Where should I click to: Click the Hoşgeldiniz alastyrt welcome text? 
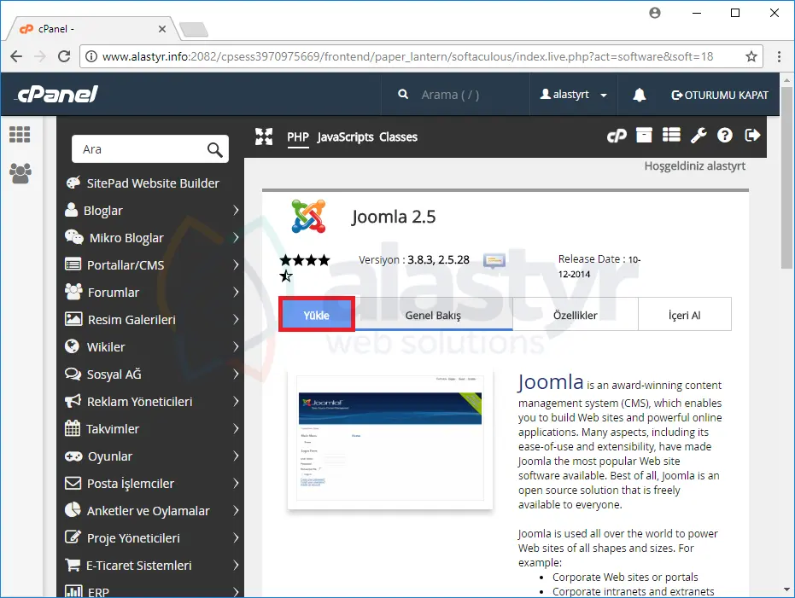point(694,166)
